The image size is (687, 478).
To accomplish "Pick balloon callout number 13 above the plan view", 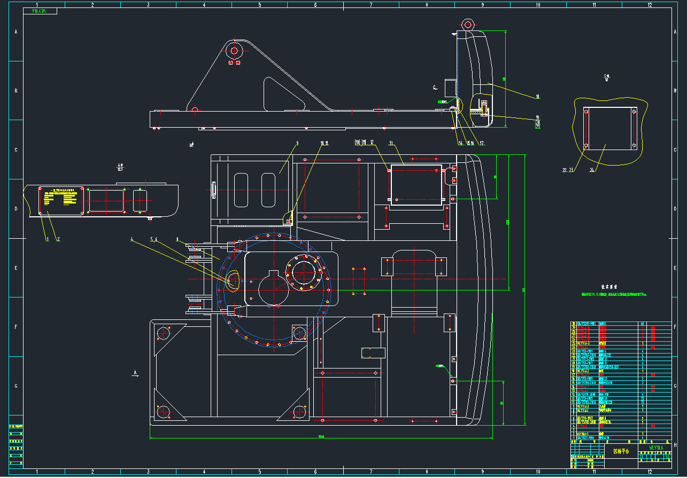I will (391, 143).
